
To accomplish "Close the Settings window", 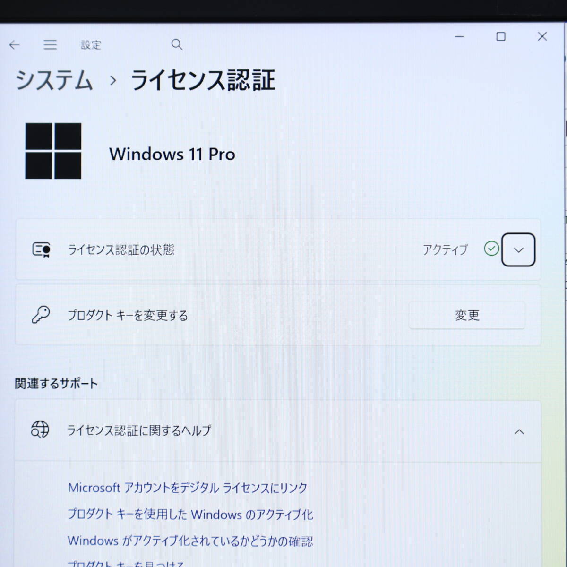I will tap(542, 36).
